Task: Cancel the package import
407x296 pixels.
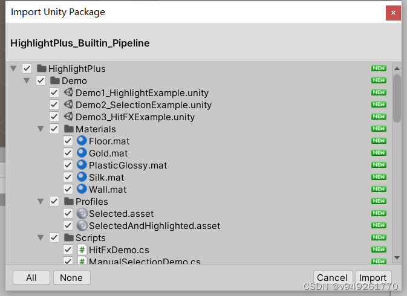Action: point(333,278)
